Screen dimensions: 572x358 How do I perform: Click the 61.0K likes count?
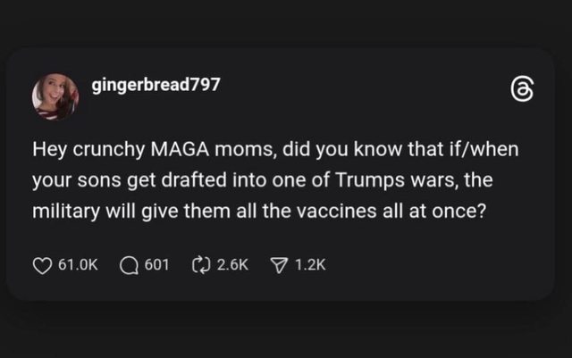coord(76,265)
